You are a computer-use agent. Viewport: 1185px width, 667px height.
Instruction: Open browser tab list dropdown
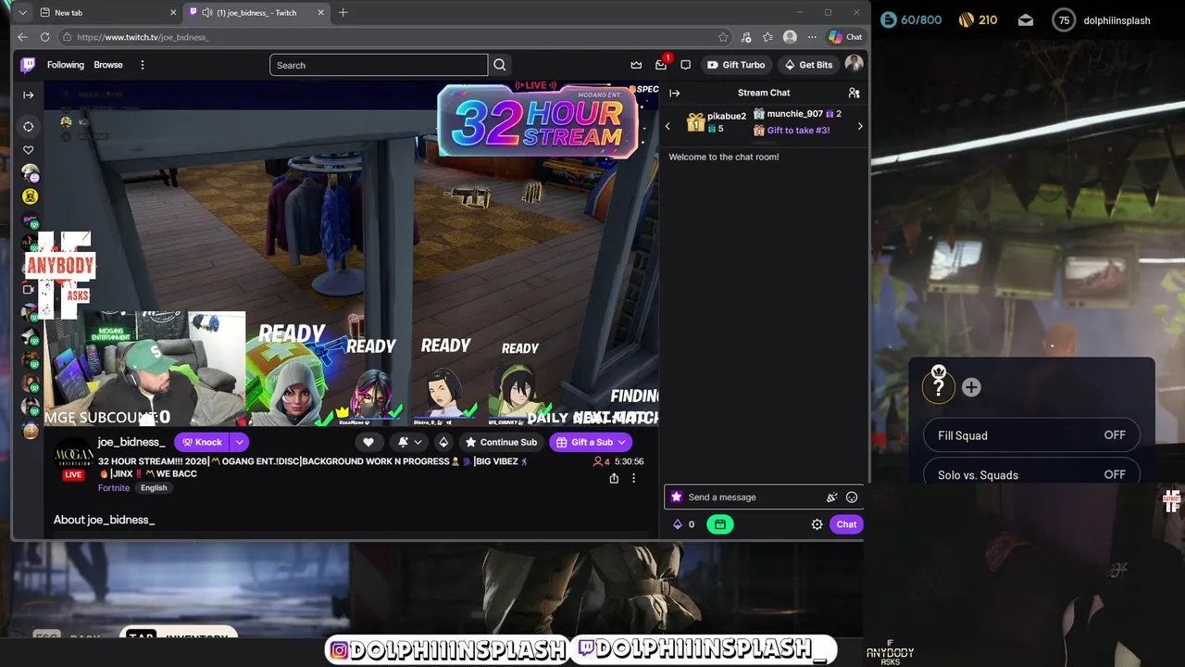[x=22, y=12]
